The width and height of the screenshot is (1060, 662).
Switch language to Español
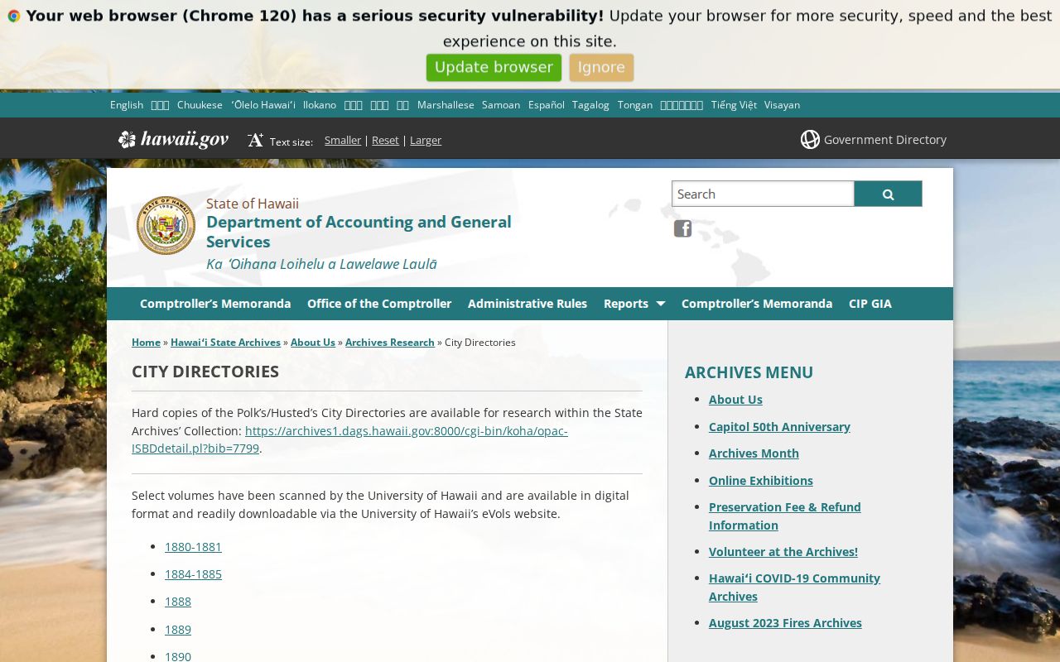click(547, 104)
